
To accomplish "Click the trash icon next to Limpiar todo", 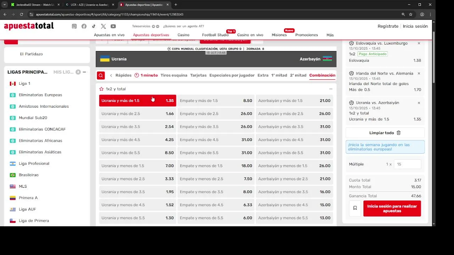I will [398, 133].
